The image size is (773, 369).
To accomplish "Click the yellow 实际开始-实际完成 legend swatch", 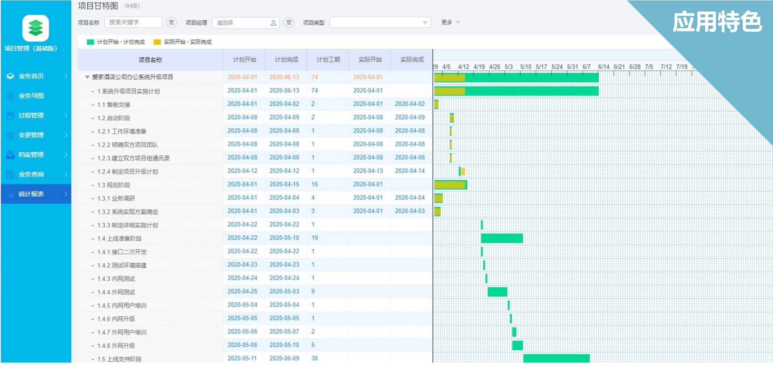I will tap(157, 42).
